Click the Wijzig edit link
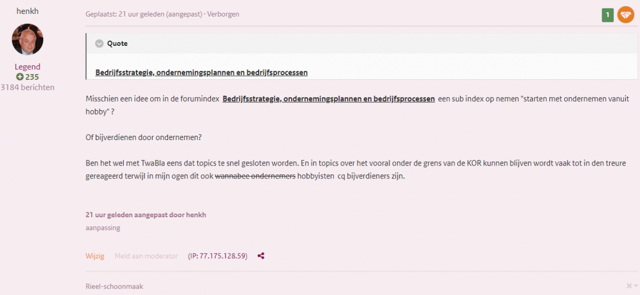Image resolution: width=640 pixels, height=295 pixels. (x=95, y=256)
